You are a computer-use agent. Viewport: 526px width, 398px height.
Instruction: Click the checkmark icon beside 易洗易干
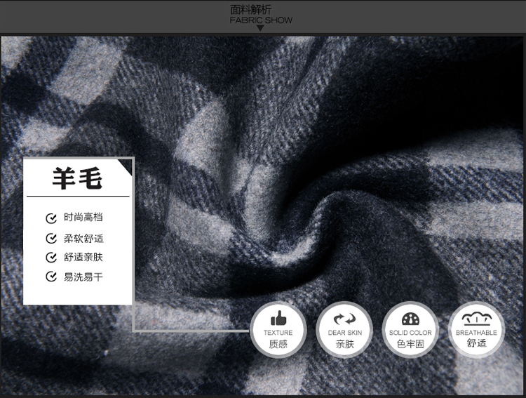coord(51,277)
